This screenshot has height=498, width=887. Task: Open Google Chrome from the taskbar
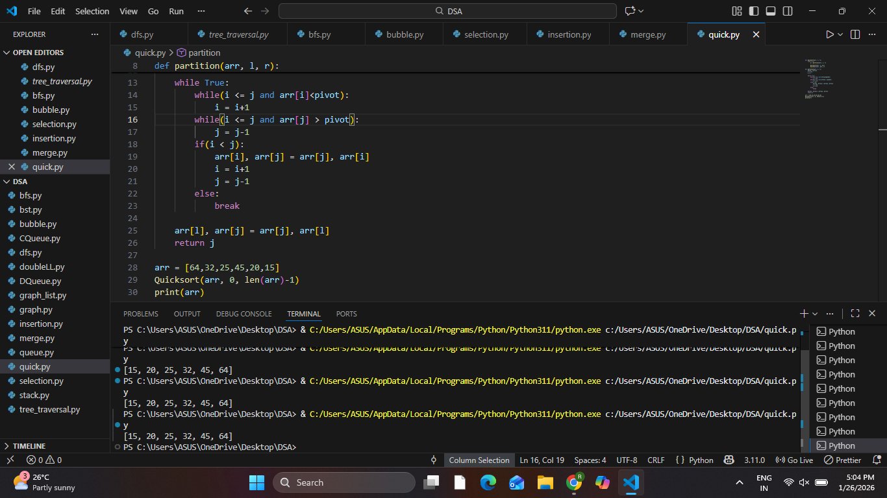point(573,482)
